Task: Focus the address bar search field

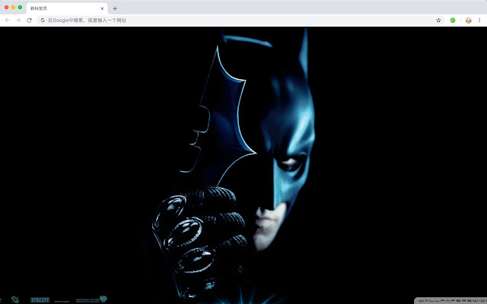Action: [x=239, y=21]
